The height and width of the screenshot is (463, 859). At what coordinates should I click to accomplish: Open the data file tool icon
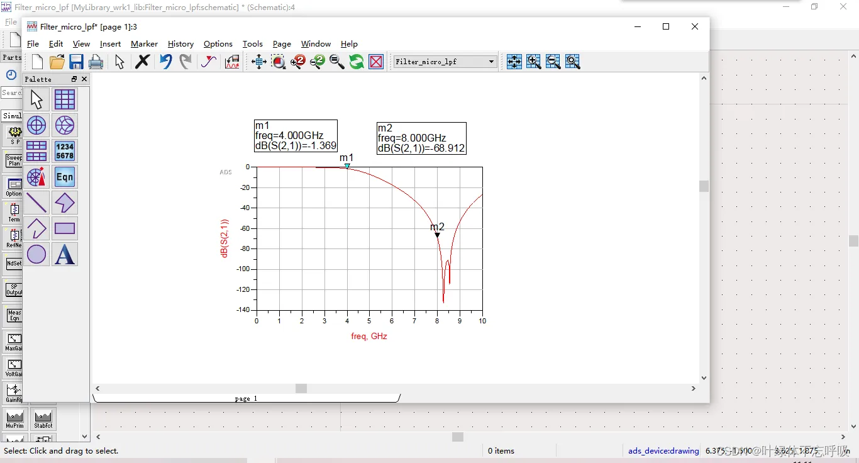tap(232, 62)
